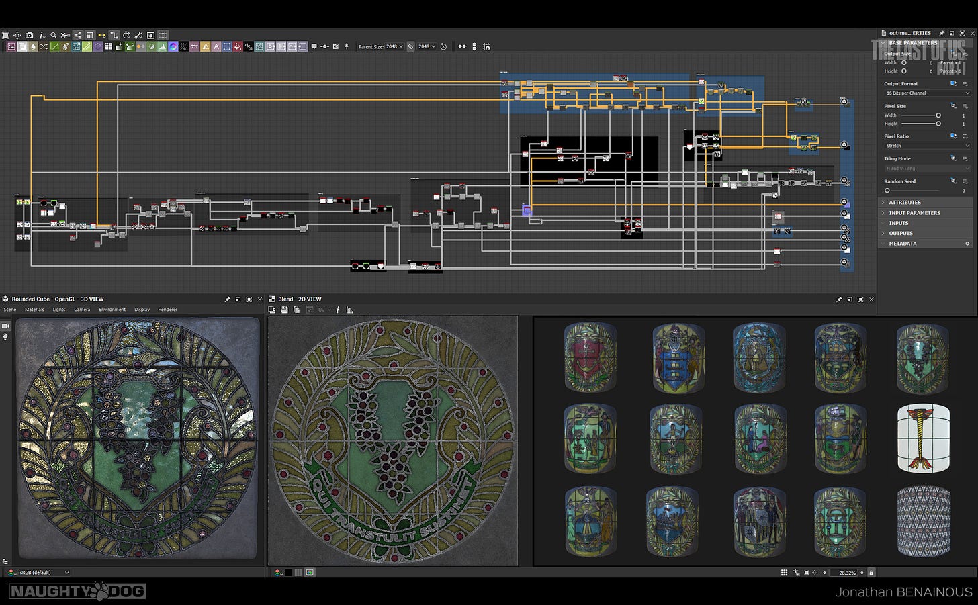Expand the ATTRIBUTES section
Image resolution: width=978 pixels, height=605 pixels.
(x=926, y=202)
